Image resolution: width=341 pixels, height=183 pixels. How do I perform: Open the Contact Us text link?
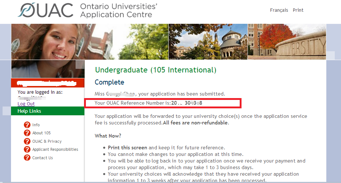pyautogui.click(x=43, y=158)
